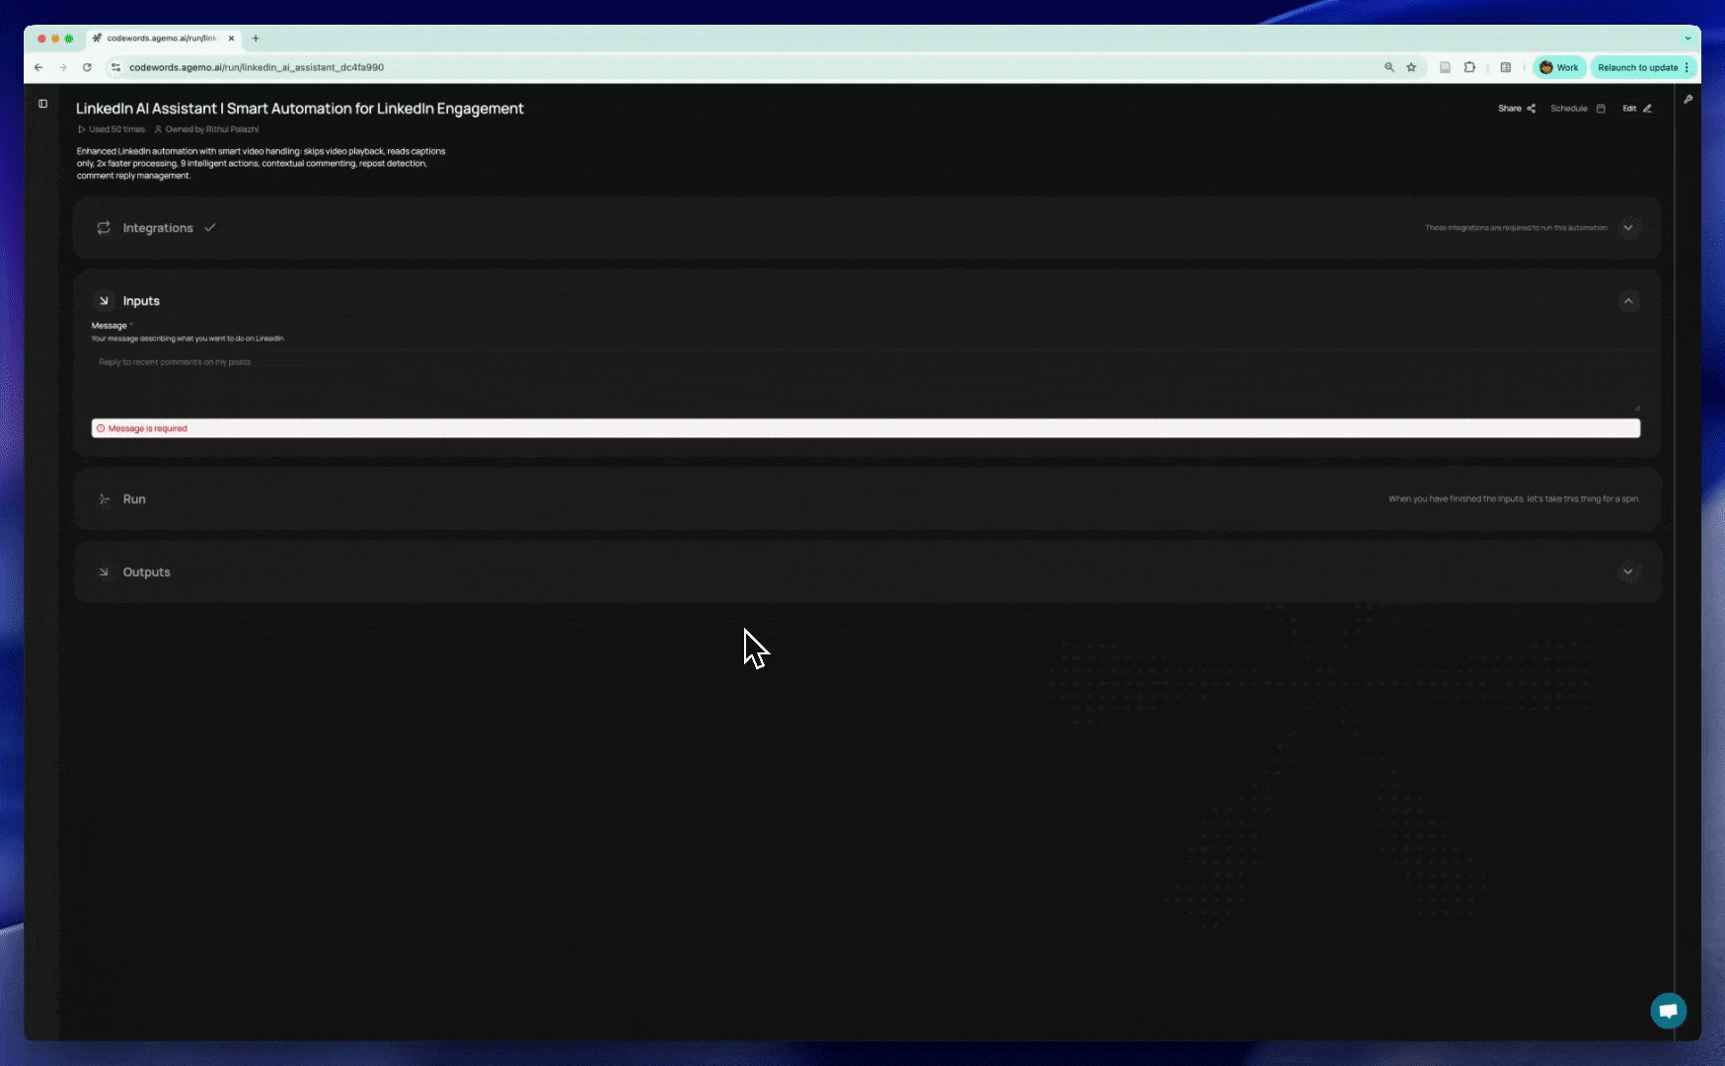This screenshot has height=1066, width=1725.
Task: Click Edit with the pencil icon
Action: point(1636,109)
